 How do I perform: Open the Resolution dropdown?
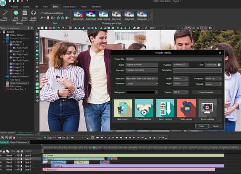(142, 79)
